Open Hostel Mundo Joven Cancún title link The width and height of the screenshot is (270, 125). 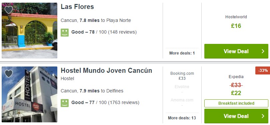(x=106, y=70)
